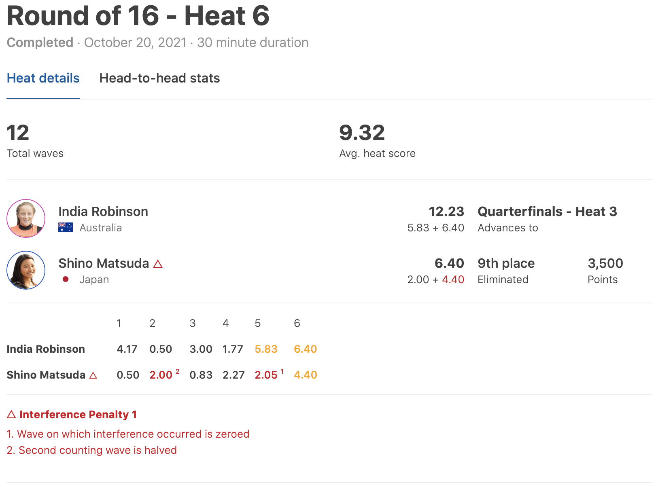The image size is (658, 487).
Task: Click India Robinson's 12.23 heat total
Action: pos(446,212)
